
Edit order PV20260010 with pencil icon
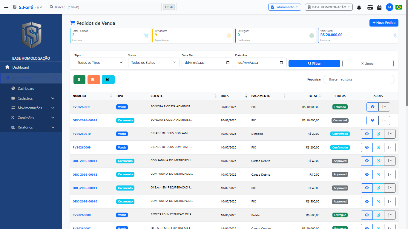click(378, 134)
